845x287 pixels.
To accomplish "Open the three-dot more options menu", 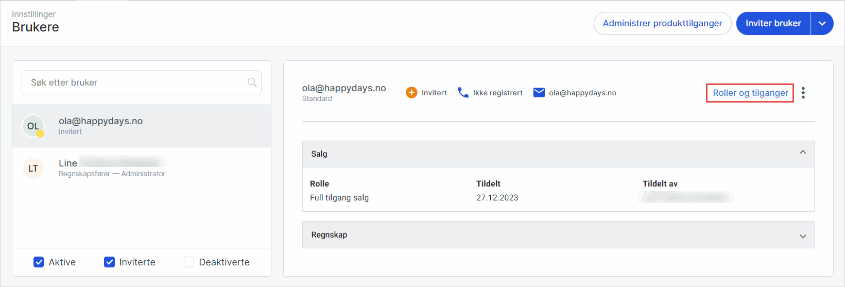I will pyautogui.click(x=803, y=93).
